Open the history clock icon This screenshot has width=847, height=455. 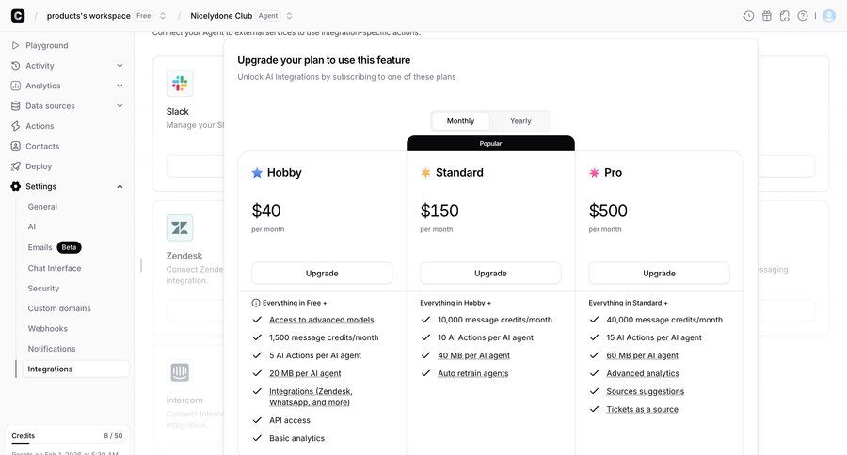(x=749, y=16)
